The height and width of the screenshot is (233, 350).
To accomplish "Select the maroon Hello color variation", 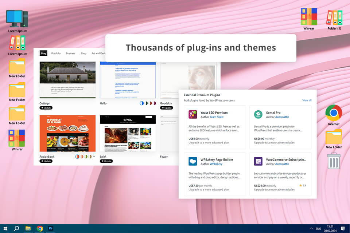I will (155, 103).
